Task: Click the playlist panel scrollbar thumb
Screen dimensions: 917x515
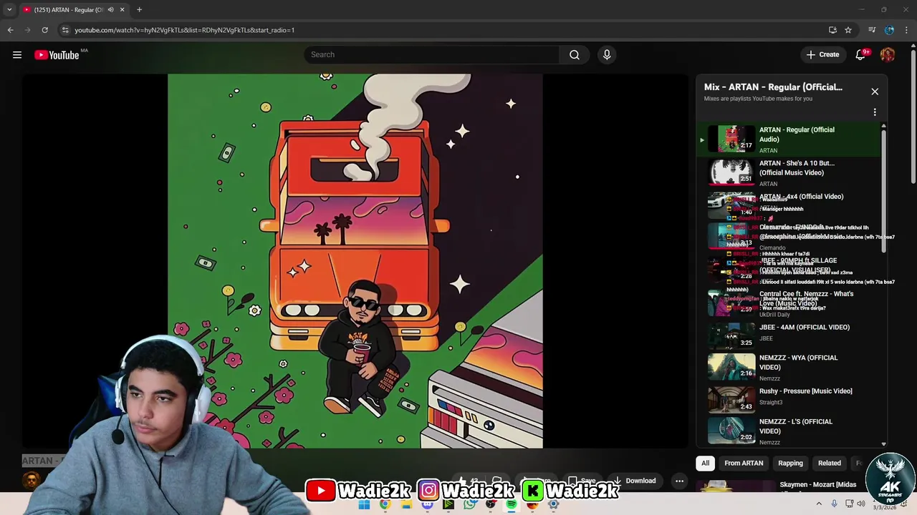Action: coord(883,191)
